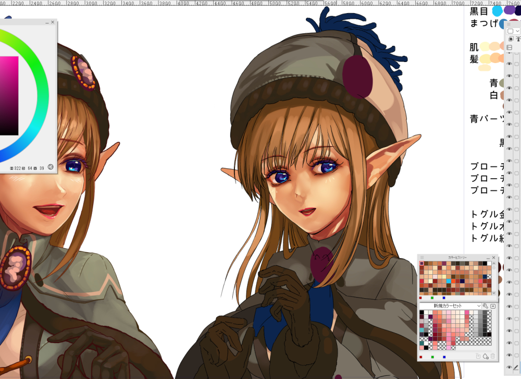This screenshot has width=521, height=379.
Task: Toggle eye icon beside the bottom pencil icon
Action: [x=509, y=368]
